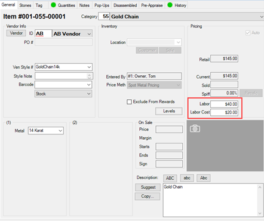
Task: Switch to the Stones tab
Action: point(25,5)
